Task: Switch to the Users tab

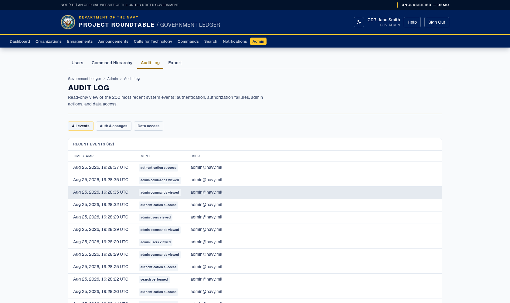Action: [x=77, y=63]
